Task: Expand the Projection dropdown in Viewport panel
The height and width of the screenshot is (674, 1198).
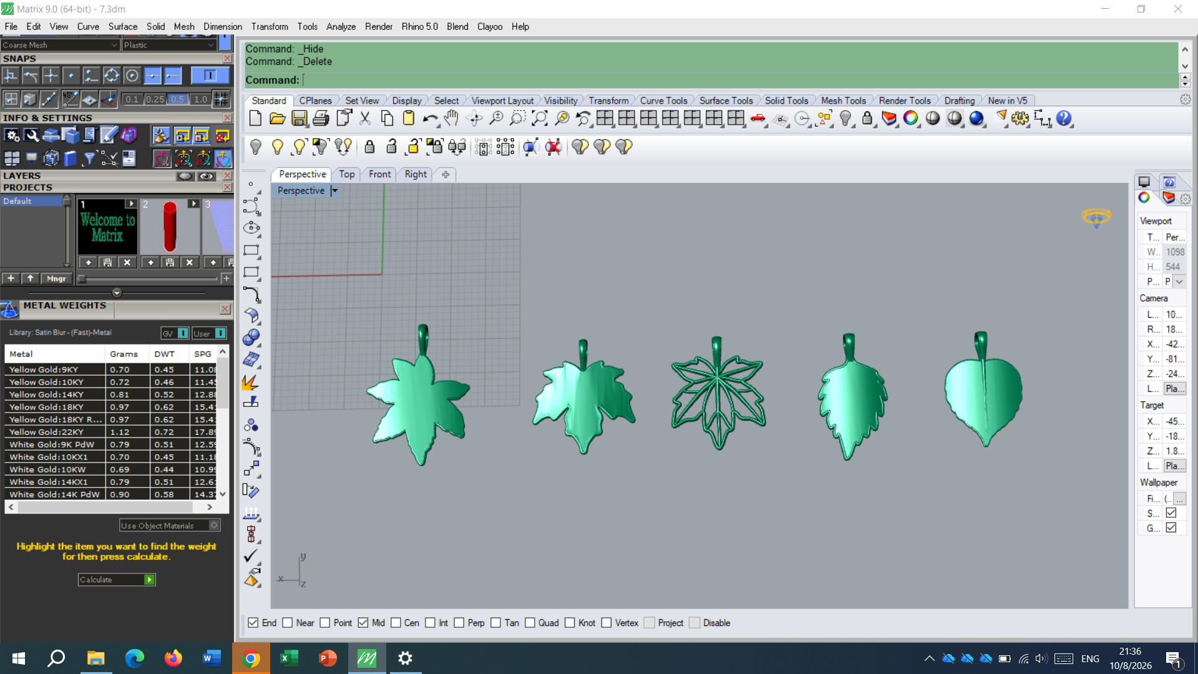Action: pyautogui.click(x=1179, y=281)
